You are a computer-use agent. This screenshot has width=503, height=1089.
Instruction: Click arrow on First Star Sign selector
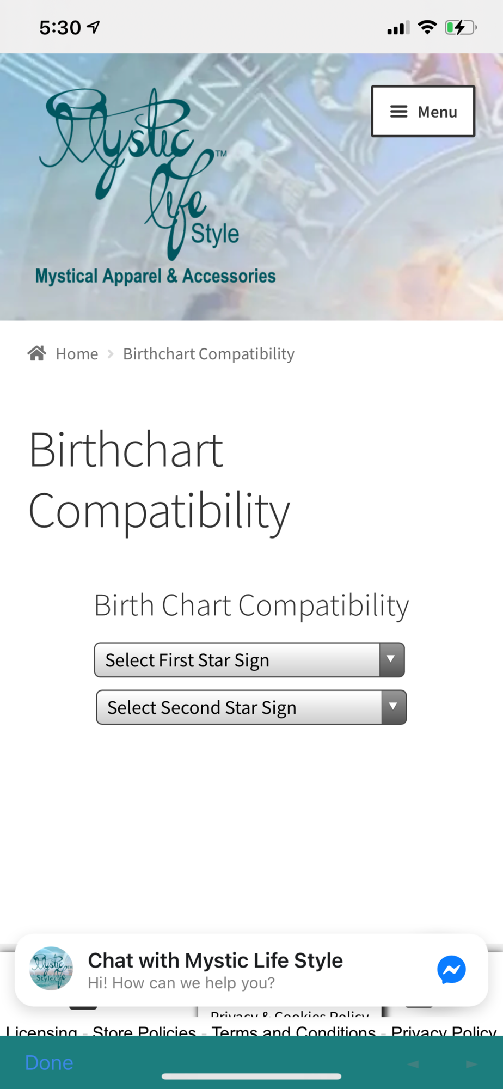[391, 660]
